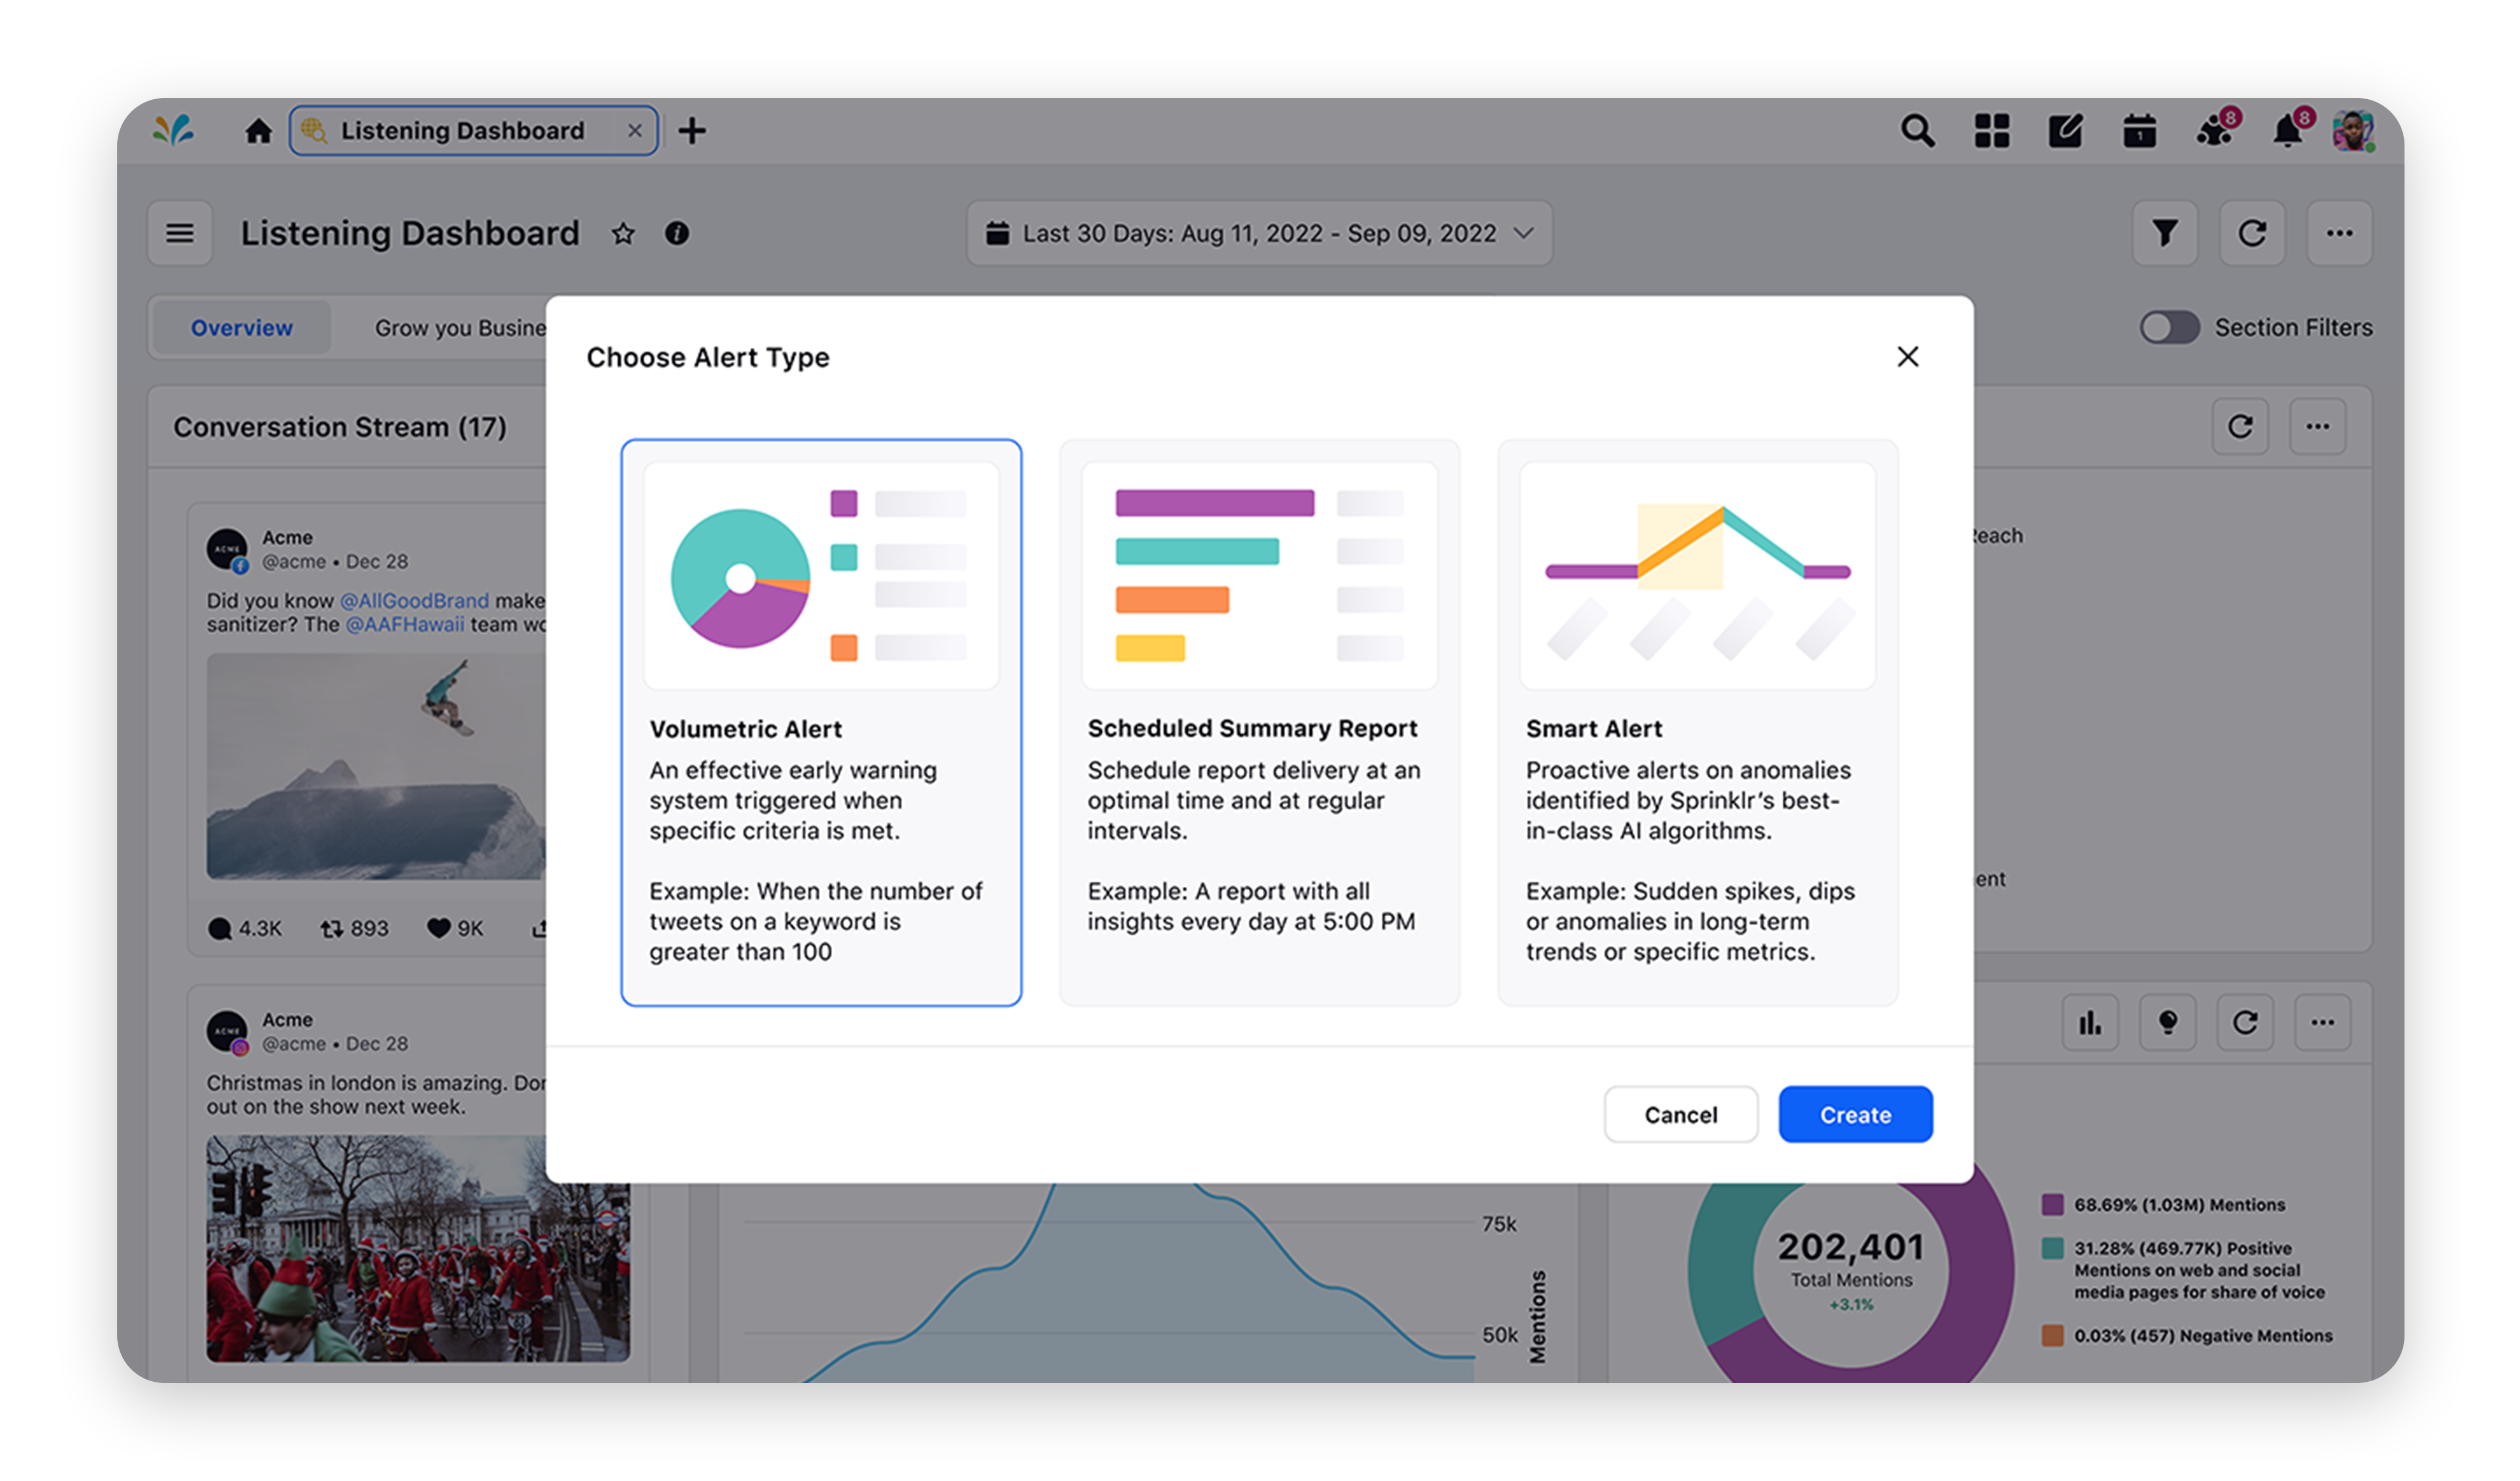Open the apps launcher grid icon
The width and height of the screenshot is (2520, 1481).
[x=1991, y=130]
